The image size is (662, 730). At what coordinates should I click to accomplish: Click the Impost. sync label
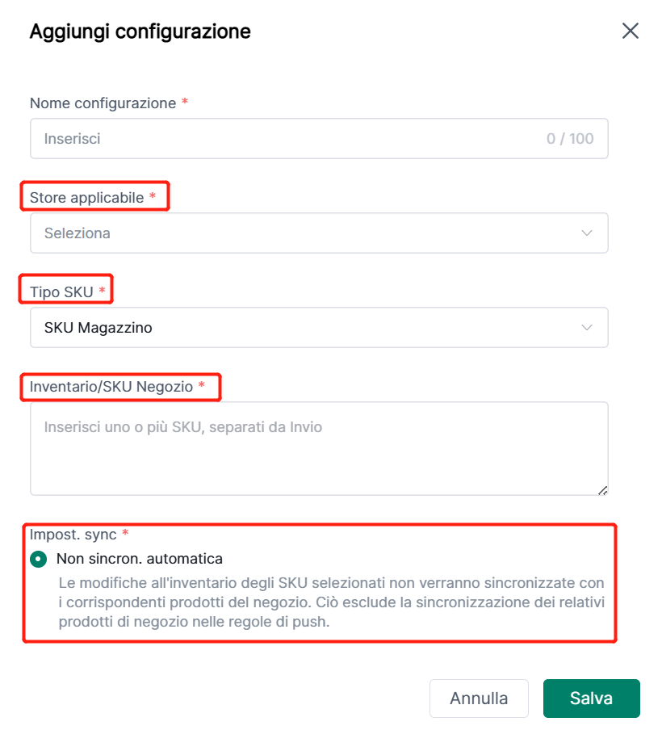click(73, 535)
